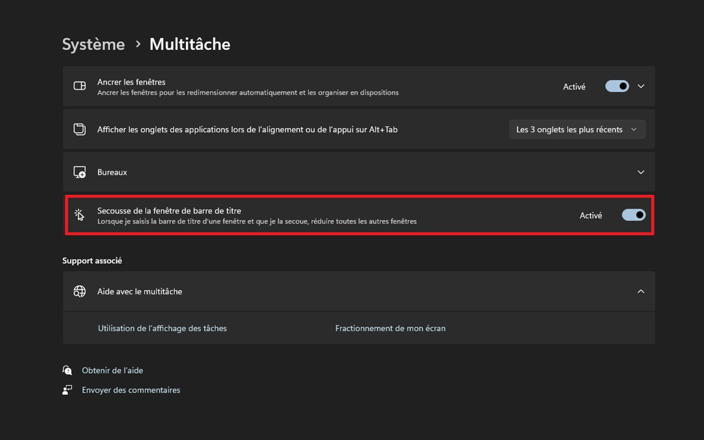Click the "Afficher les onglets des applications" label
Viewport: 704px width, 440px height.
pos(248,130)
